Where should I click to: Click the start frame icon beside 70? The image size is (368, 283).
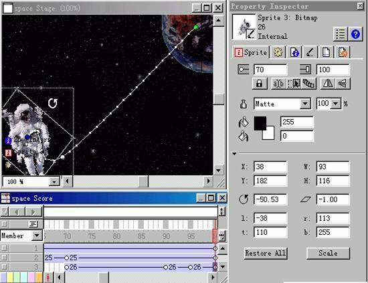click(x=243, y=70)
